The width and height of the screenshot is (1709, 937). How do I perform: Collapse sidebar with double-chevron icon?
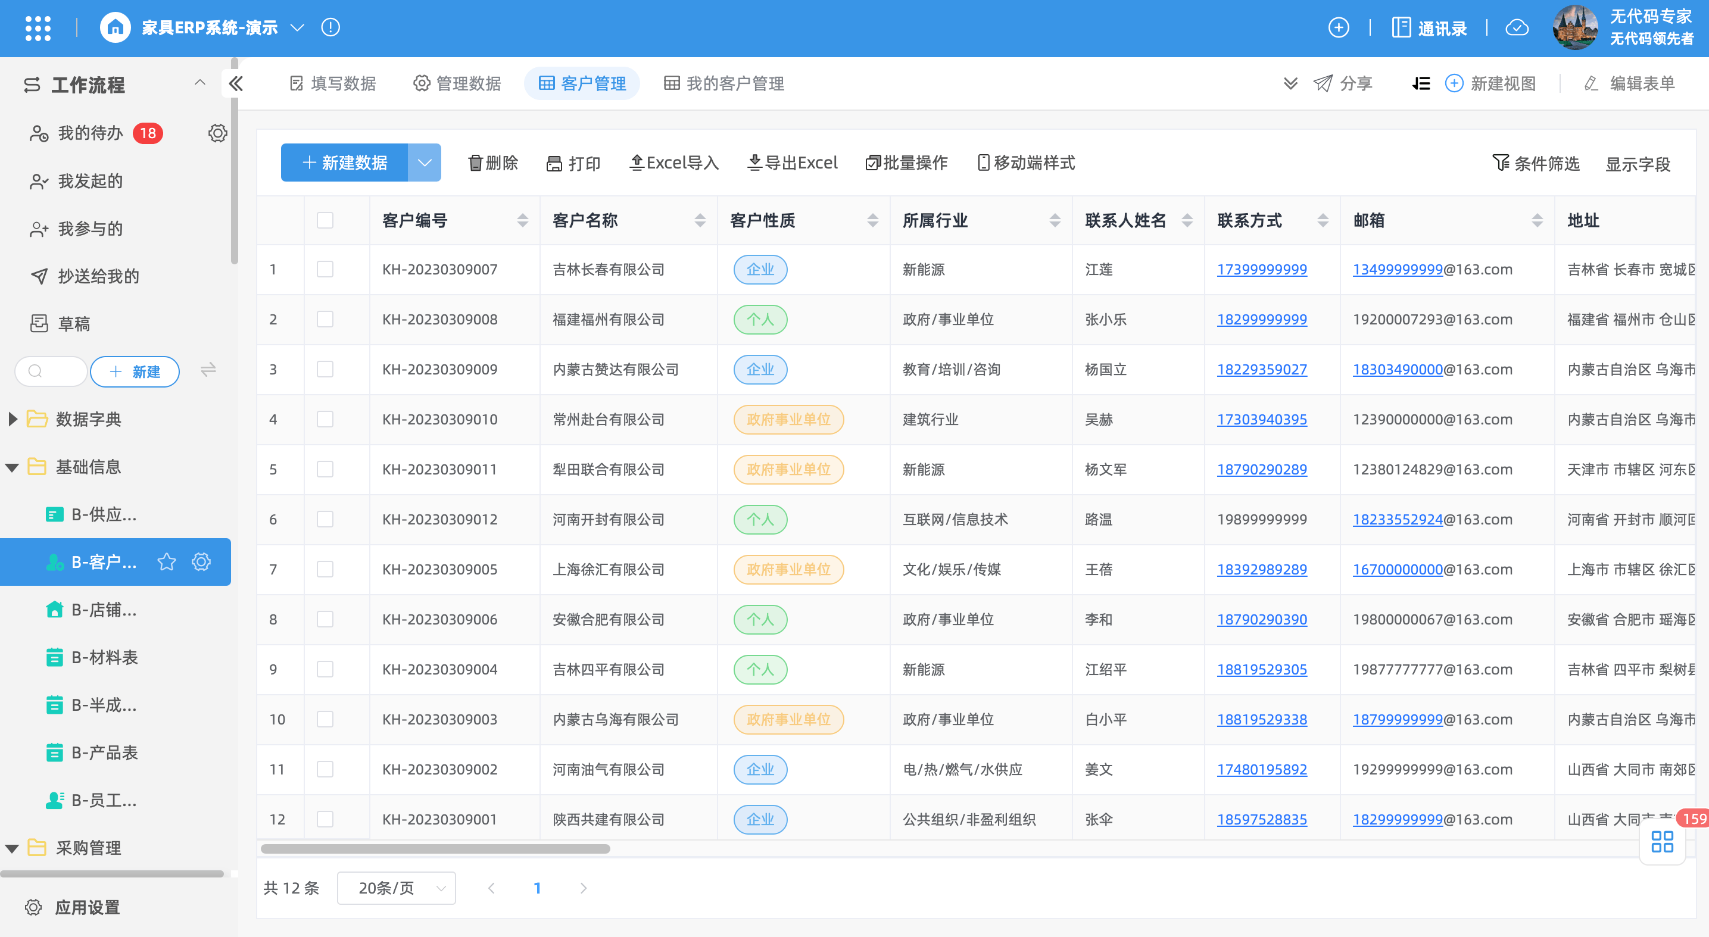tap(236, 83)
